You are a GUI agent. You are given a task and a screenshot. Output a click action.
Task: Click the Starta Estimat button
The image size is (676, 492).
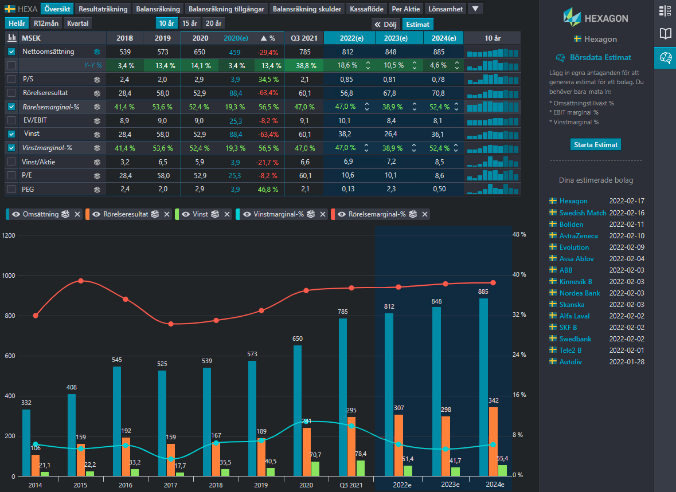coord(596,145)
